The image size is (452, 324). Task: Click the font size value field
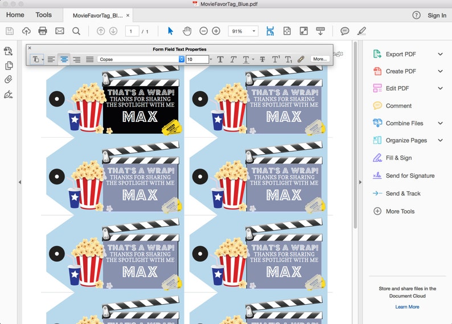198,59
